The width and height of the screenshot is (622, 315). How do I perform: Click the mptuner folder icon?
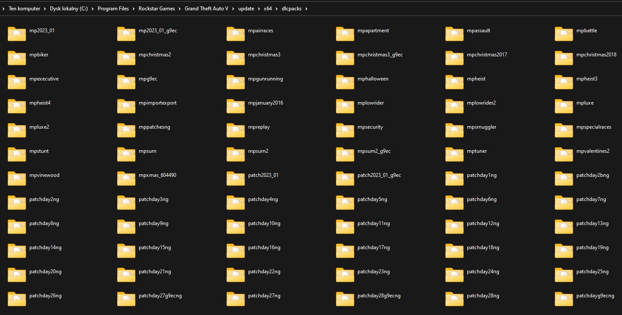coord(454,154)
